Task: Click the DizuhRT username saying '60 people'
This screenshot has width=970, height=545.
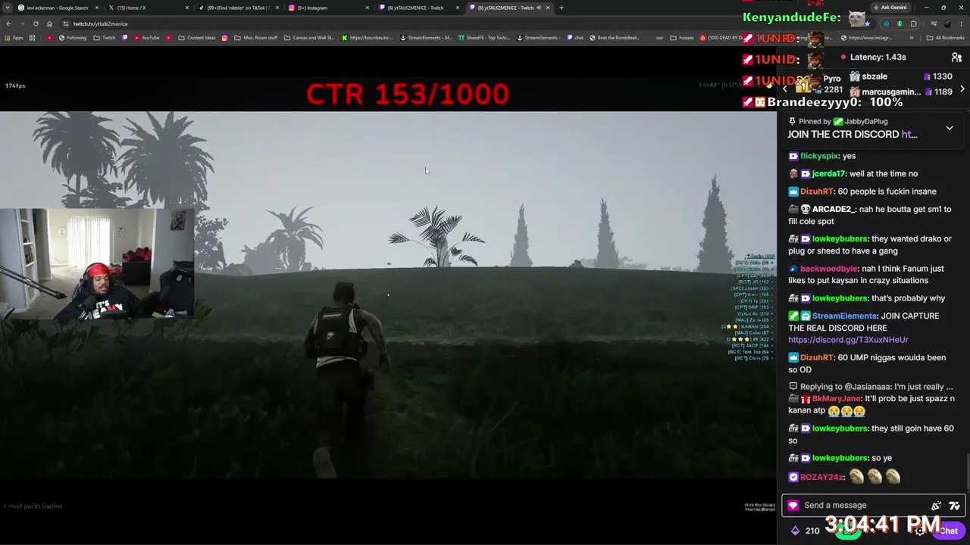Action: click(x=816, y=192)
